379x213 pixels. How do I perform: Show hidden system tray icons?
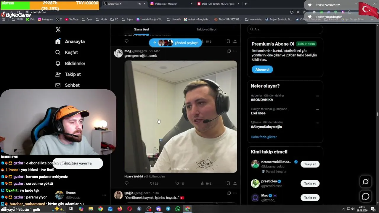coord(344,209)
